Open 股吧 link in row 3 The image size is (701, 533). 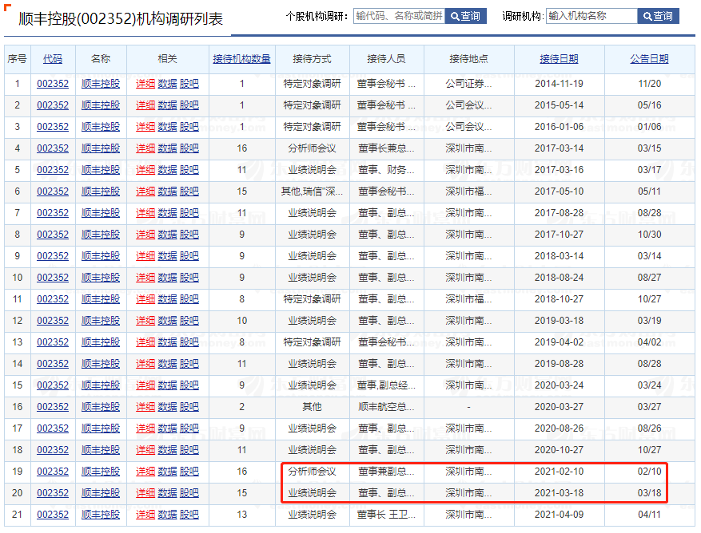click(x=189, y=127)
